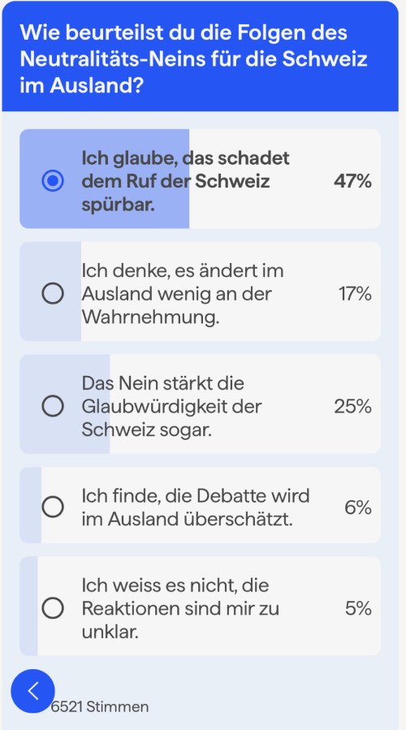Select radio for 'stärkt die Glaubwürdigkeit'

(x=53, y=406)
